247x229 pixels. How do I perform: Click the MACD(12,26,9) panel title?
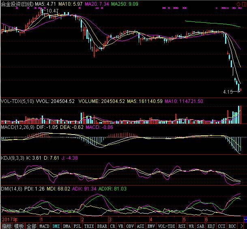tap(17, 127)
